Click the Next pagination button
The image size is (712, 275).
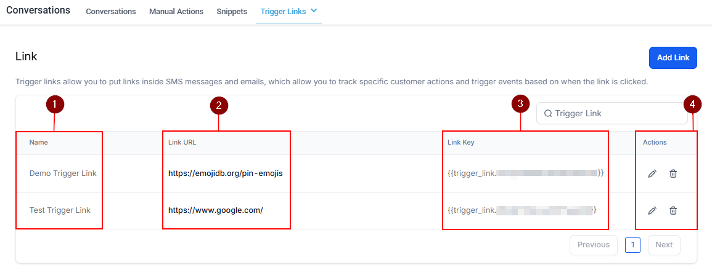point(664,245)
